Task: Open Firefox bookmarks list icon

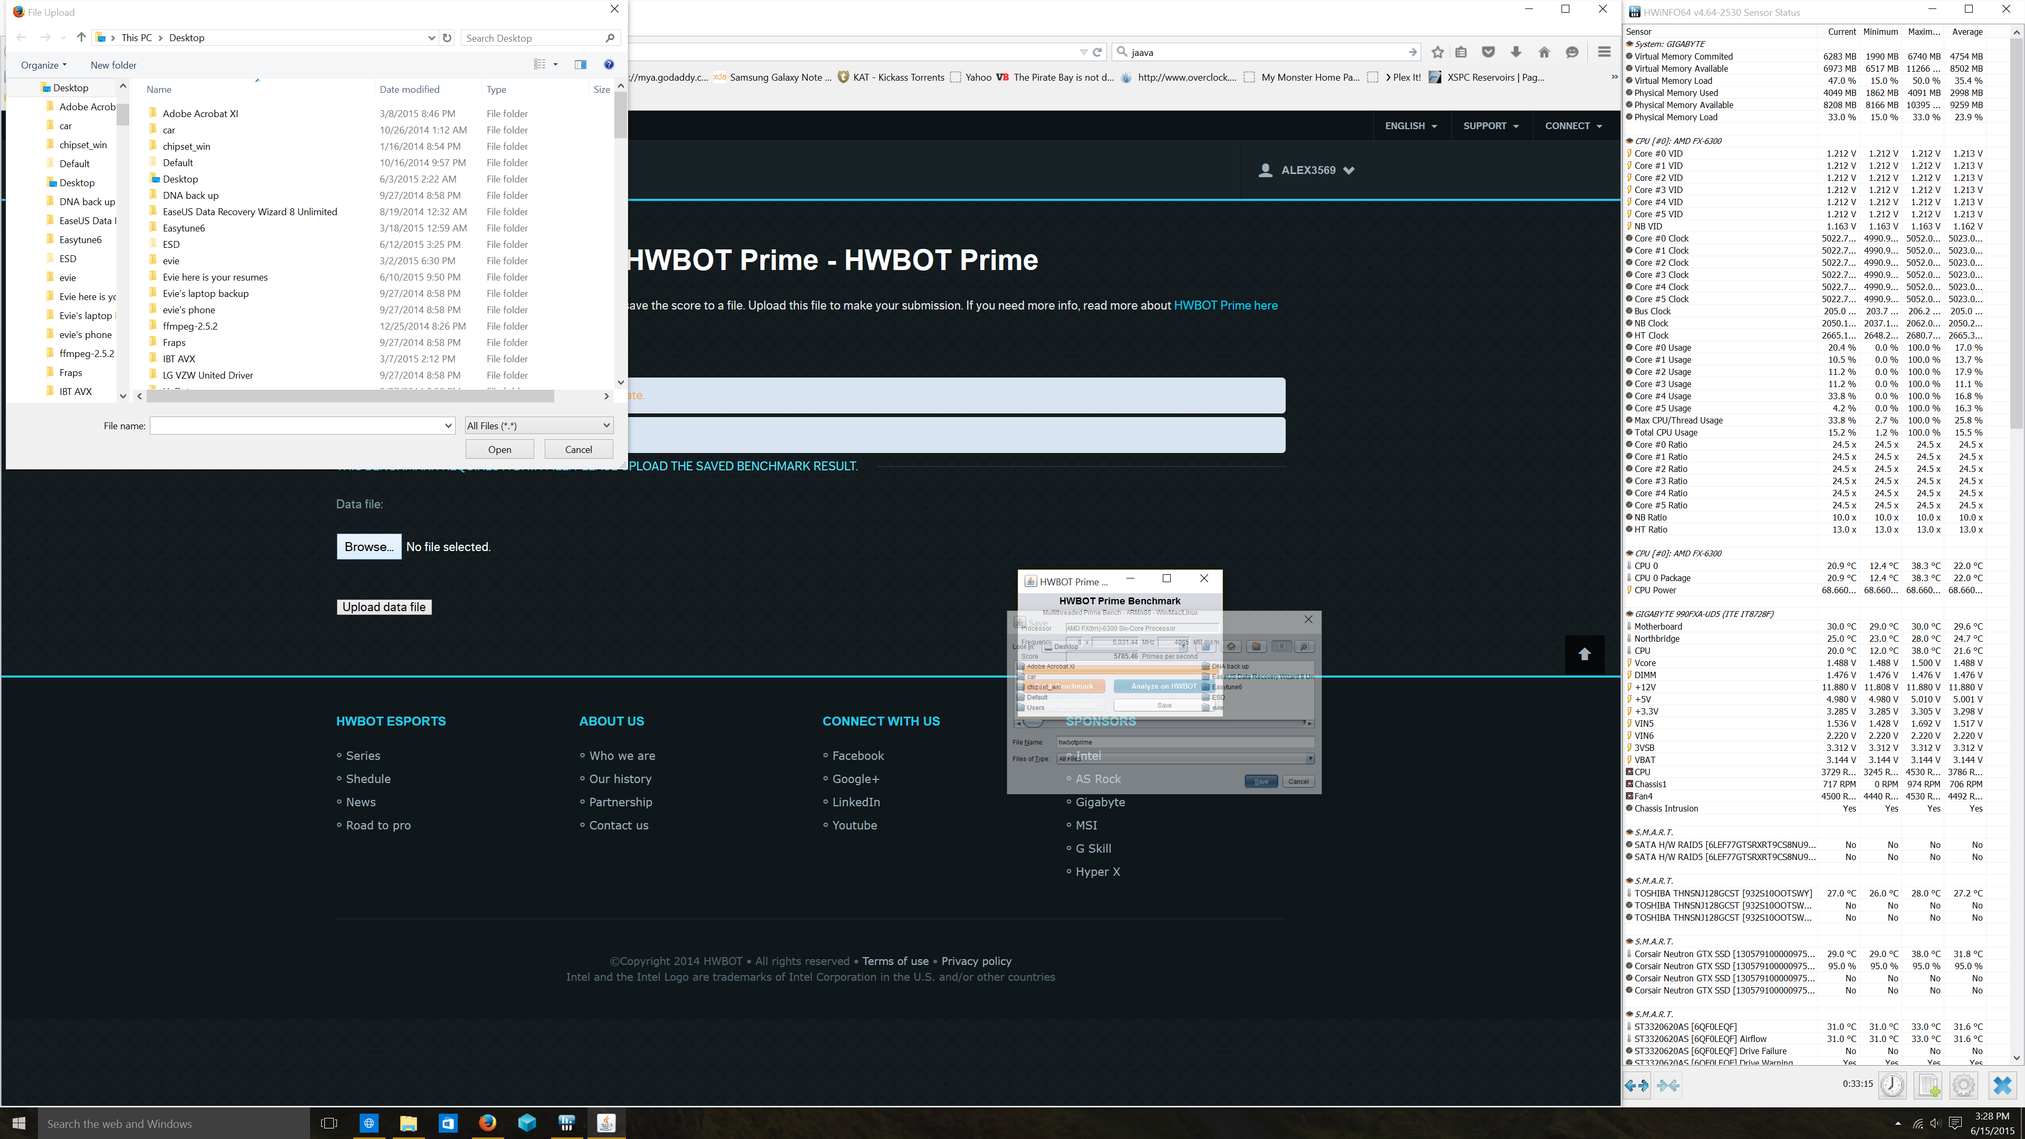Action: click(1461, 52)
